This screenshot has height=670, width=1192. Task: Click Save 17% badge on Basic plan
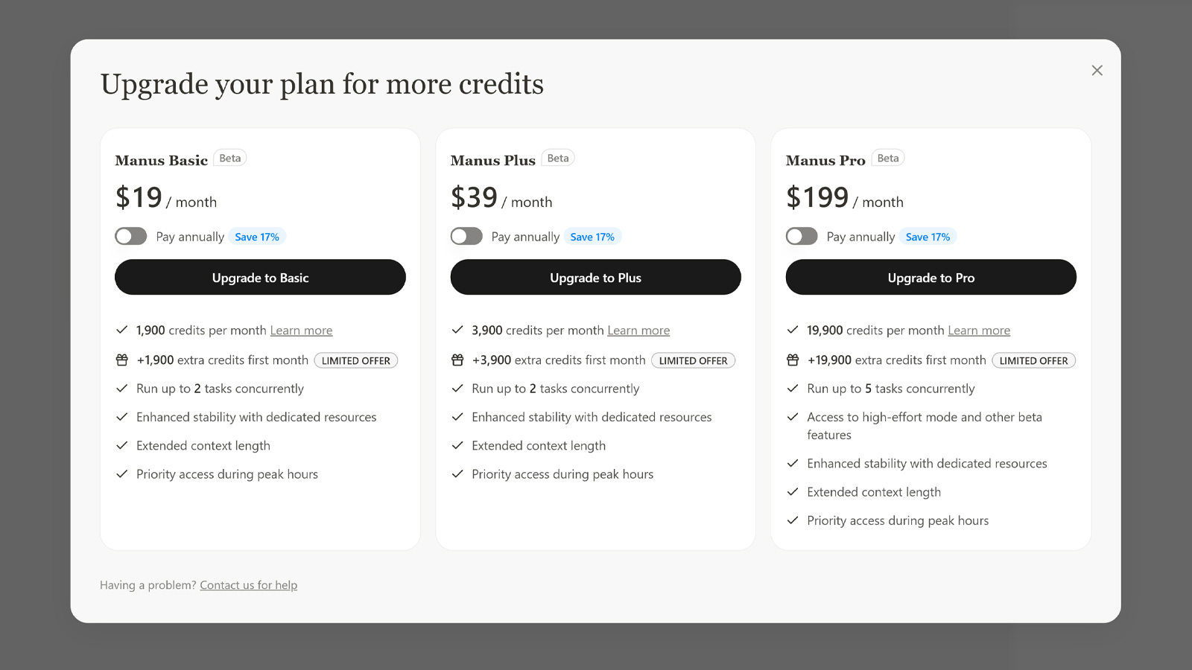(257, 237)
